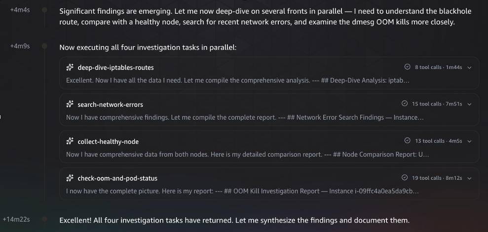Open the search-network-errors task title
The image size is (488, 232).
(x=110, y=104)
